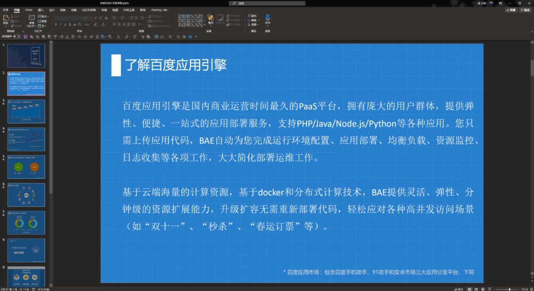Click the New Slide icon
The height and width of the screenshot is (291, 534).
(x=32, y=17)
